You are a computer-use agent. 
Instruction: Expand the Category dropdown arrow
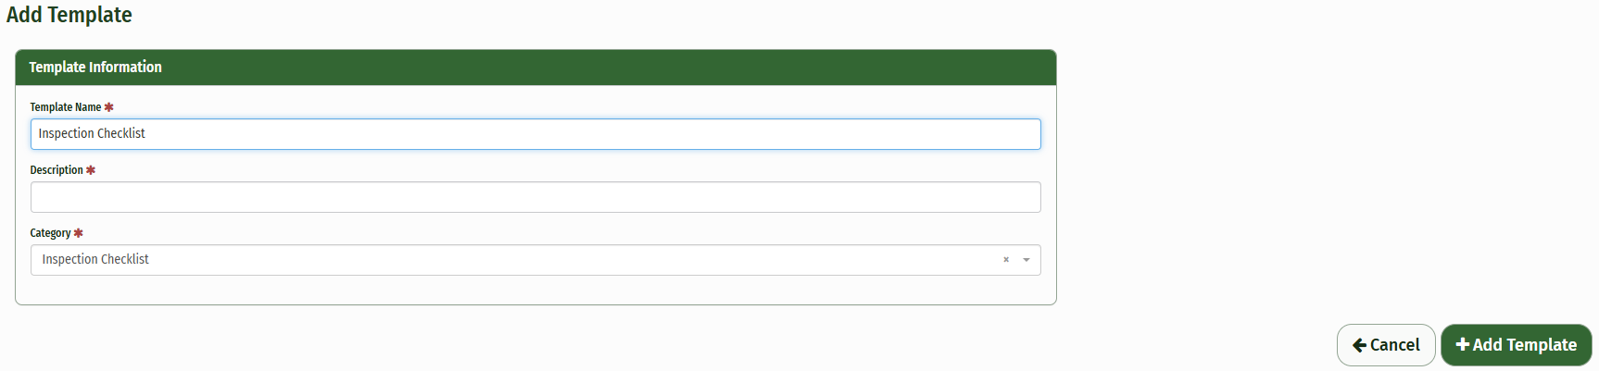tap(1026, 260)
